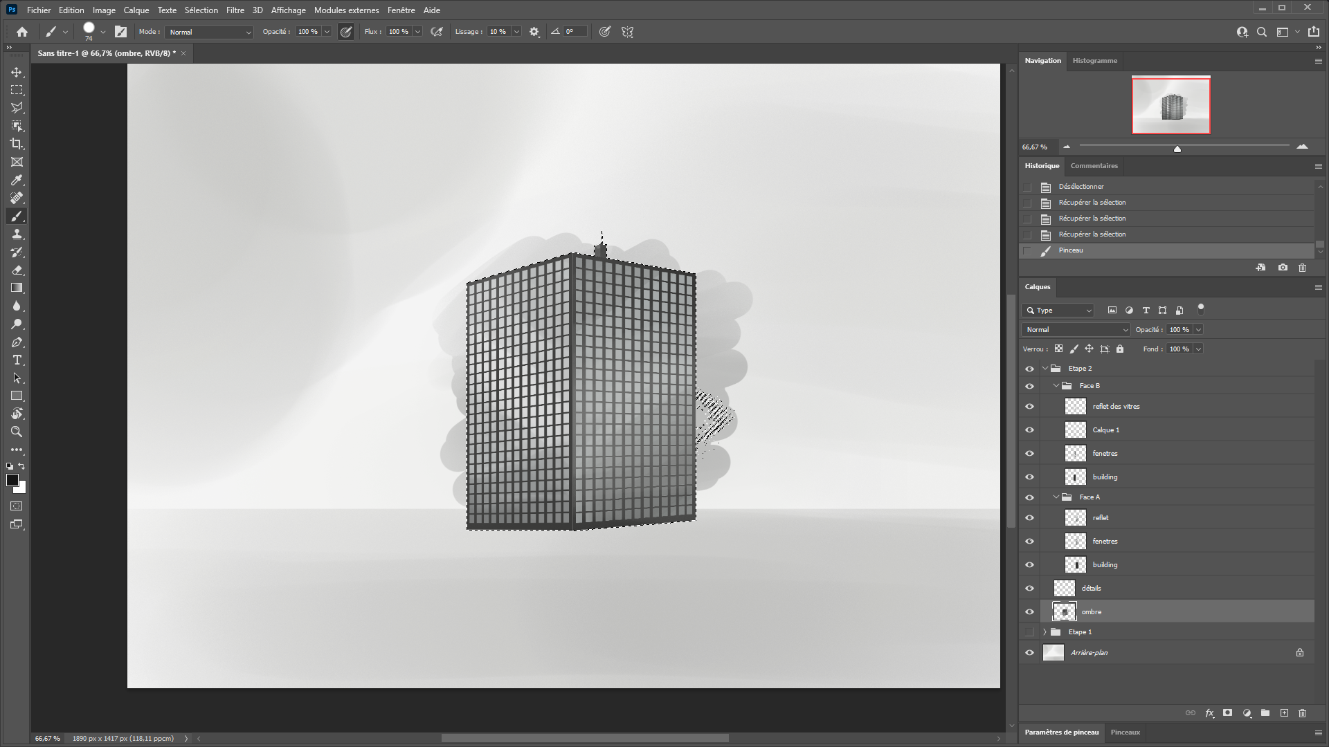
Task: Pick the Zoom tool
Action: tap(17, 432)
